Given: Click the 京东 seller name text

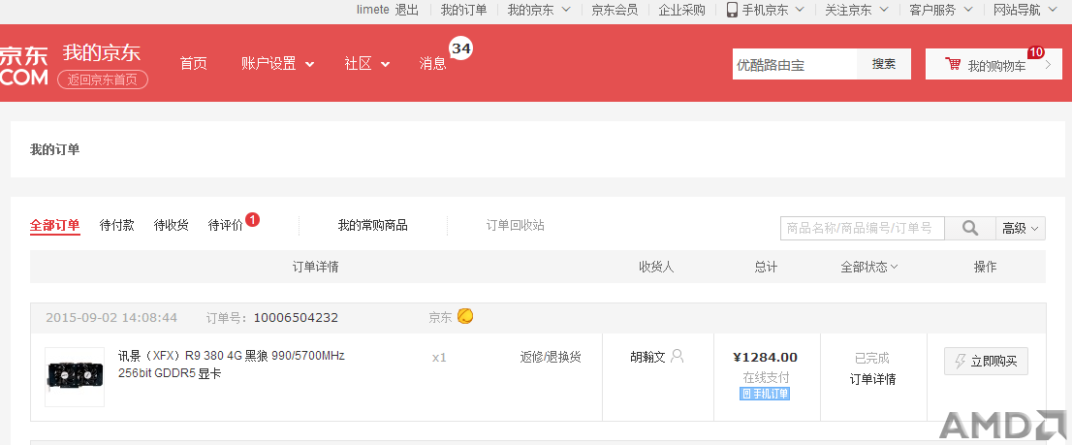Looking at the screenshot, I should pos(440,317).
